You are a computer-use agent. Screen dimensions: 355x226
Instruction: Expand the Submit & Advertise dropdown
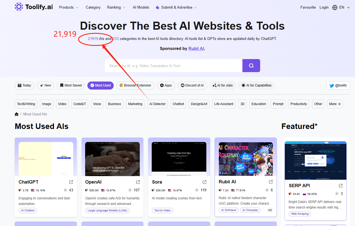[176, 7]
